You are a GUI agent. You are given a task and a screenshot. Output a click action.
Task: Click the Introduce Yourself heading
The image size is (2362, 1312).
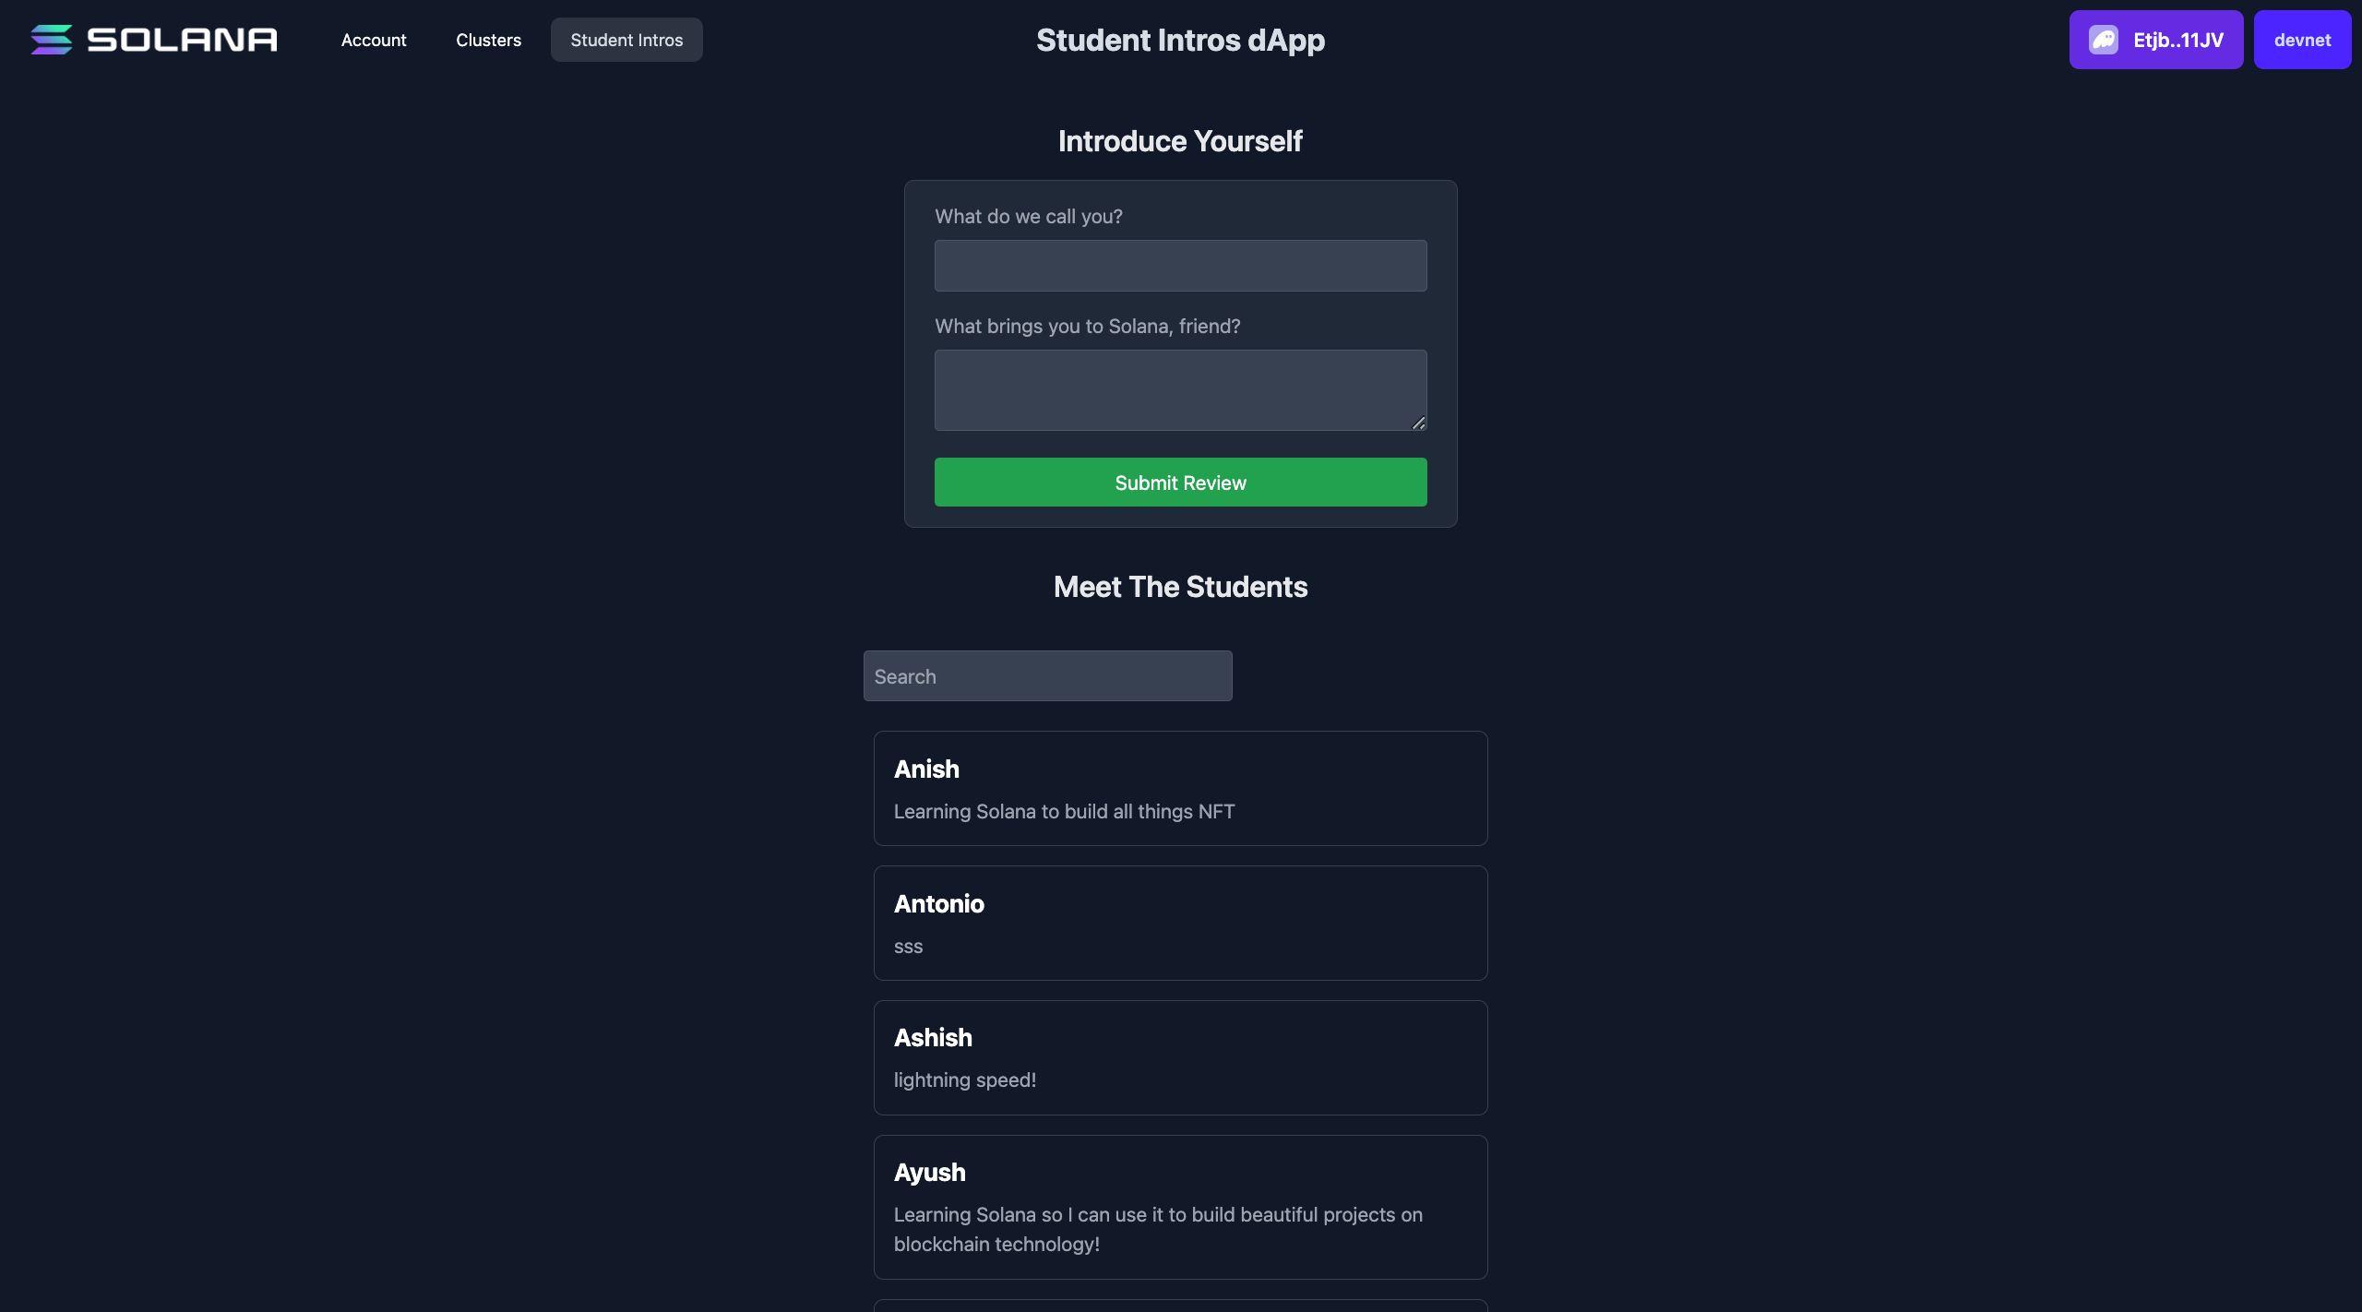[1180, 141]
